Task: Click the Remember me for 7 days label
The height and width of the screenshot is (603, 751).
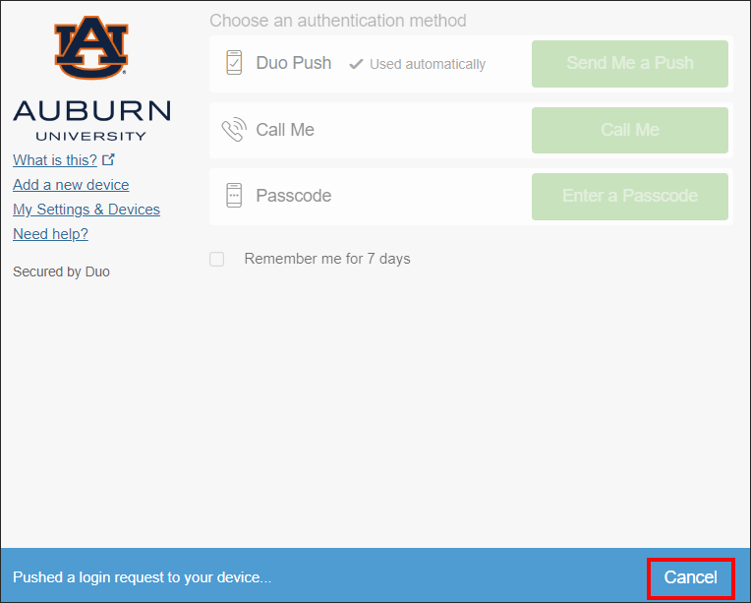Action: tap(327, 260)
